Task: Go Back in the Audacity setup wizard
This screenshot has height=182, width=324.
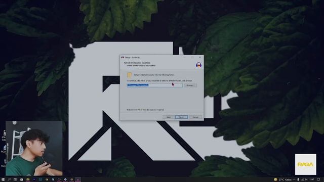Action: 169,117
